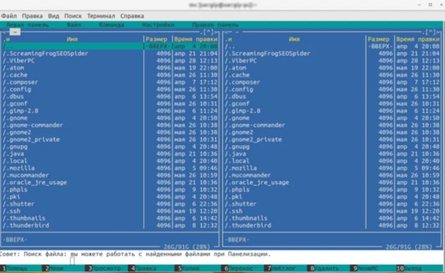Open the Терминал menu in terminal menubar
This screenshot has height=273, width=445.
click(101, 16)
